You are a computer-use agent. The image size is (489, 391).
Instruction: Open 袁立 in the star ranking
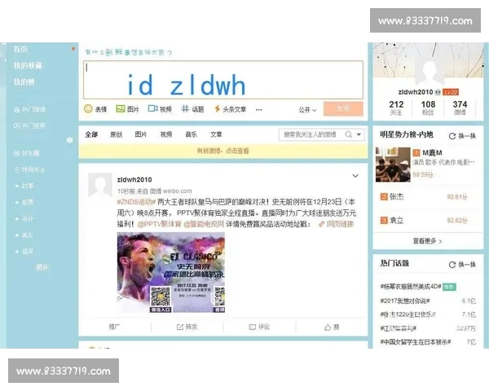tap(396, 220)
